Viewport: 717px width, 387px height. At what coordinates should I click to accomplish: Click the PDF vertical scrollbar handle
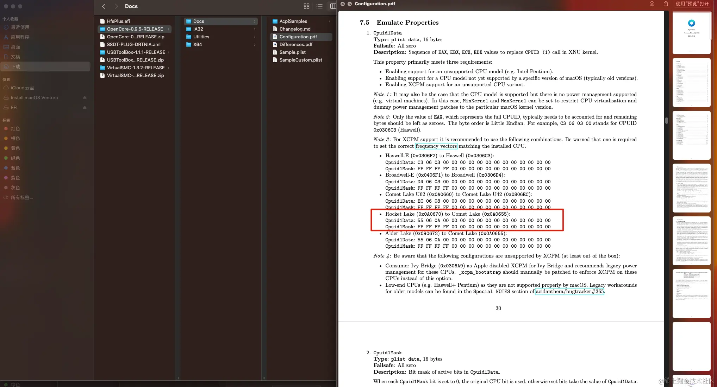pos(667,121)
